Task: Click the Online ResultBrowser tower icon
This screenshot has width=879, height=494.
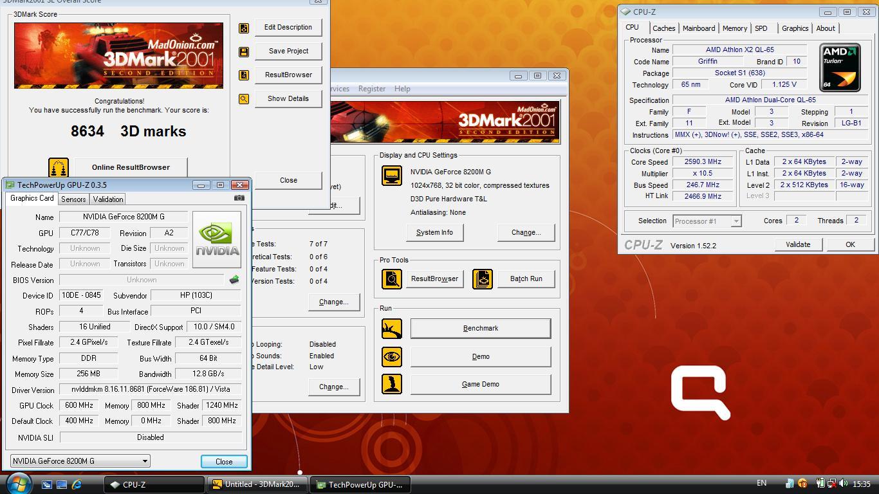Action: tap(59, 168)
